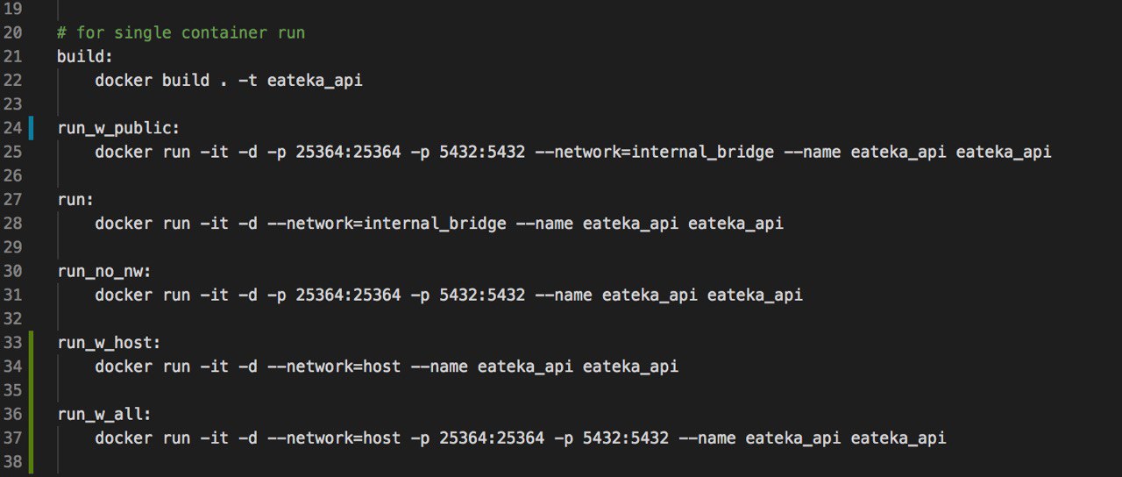This screenshot has width=1122, height=477.
Task: Click the run_no_nw: target label
Action: coord(104,272)
